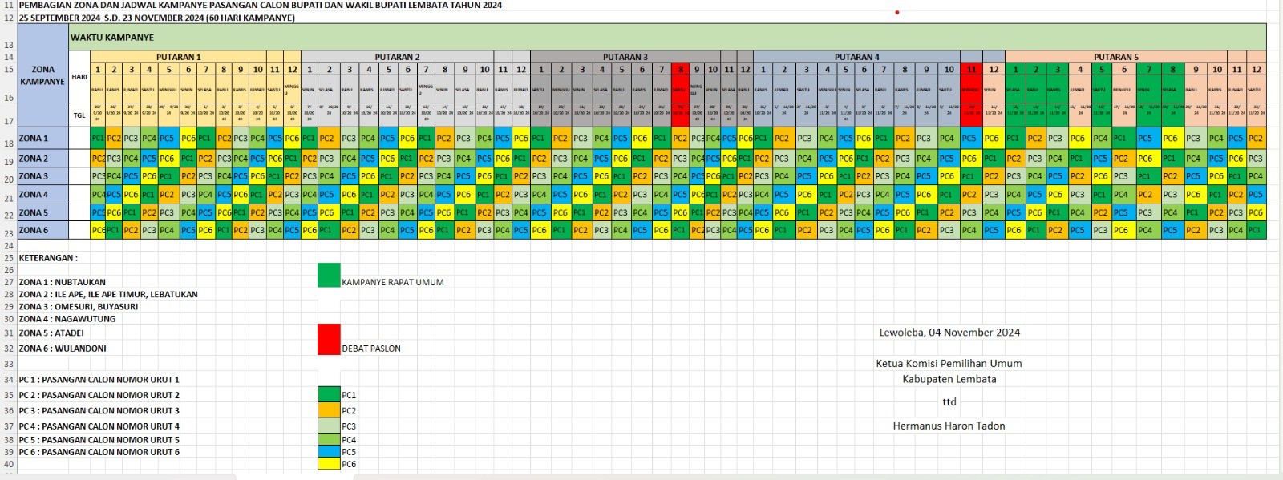Click the KETERANGAN : label cell
Image resolution: width=1283 pixels, height=480 pixels.
point(48,258)
